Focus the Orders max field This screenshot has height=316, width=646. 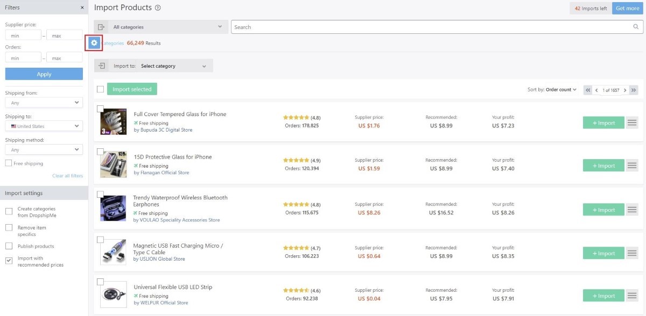coord(65,58)
